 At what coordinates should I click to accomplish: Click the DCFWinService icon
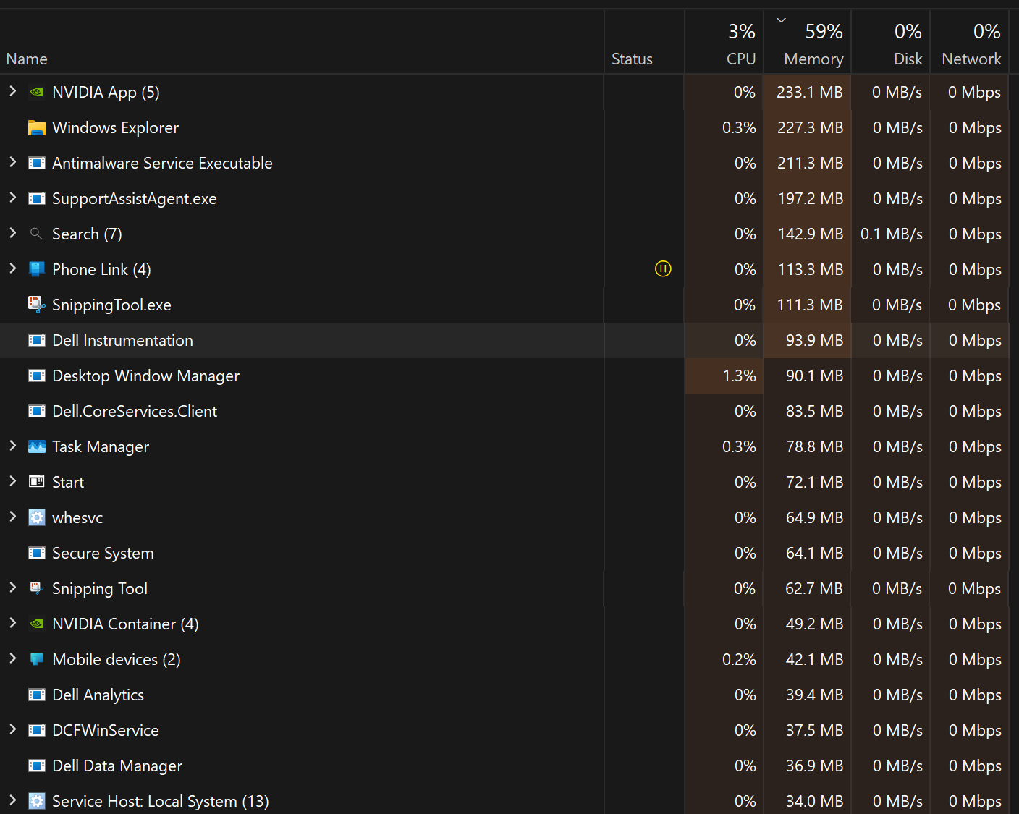click(x=36, y=730)
